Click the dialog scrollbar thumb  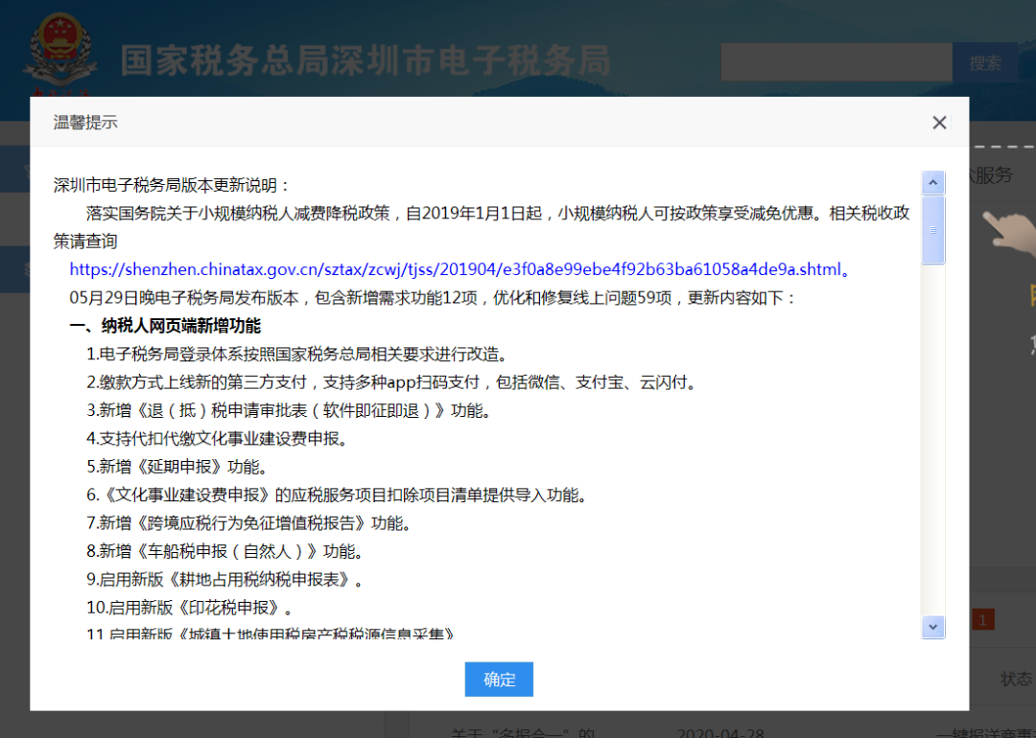pos(933,230)
